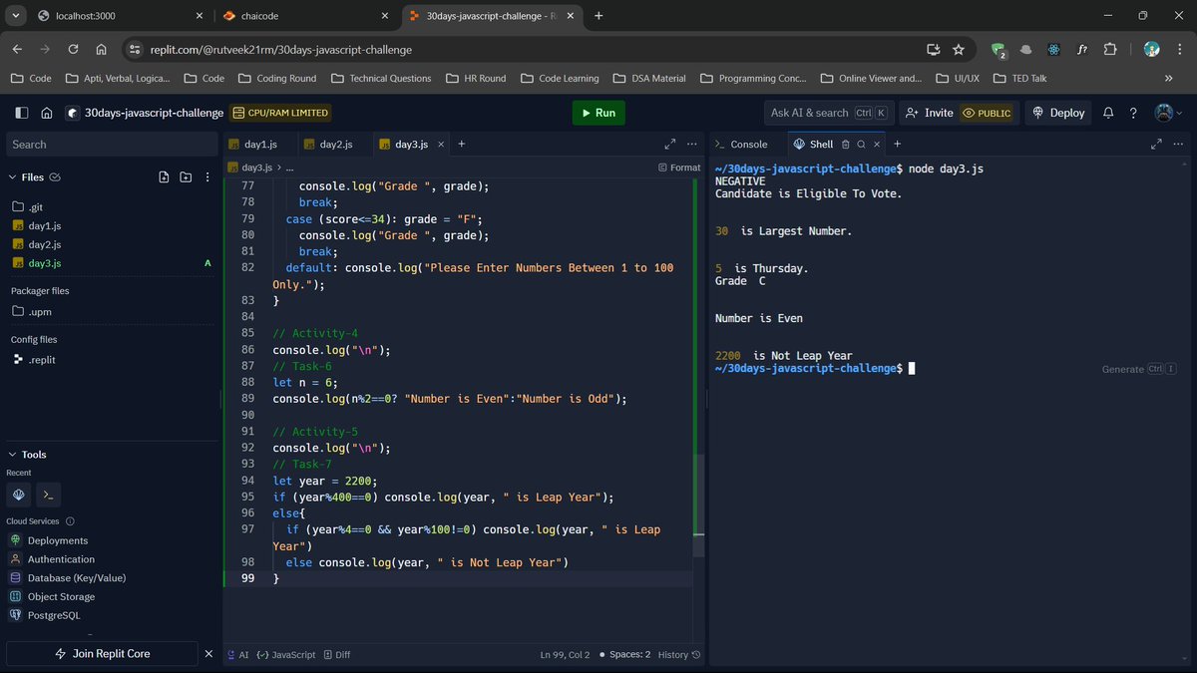Open Replit notifications bell

[1110, 113]
